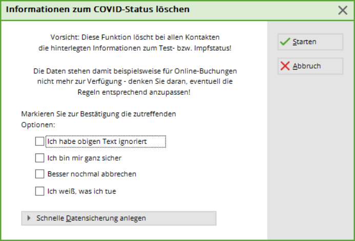
Task: Check 'Ich habe obigen Text ignoriert'
Action: [39, 142]
